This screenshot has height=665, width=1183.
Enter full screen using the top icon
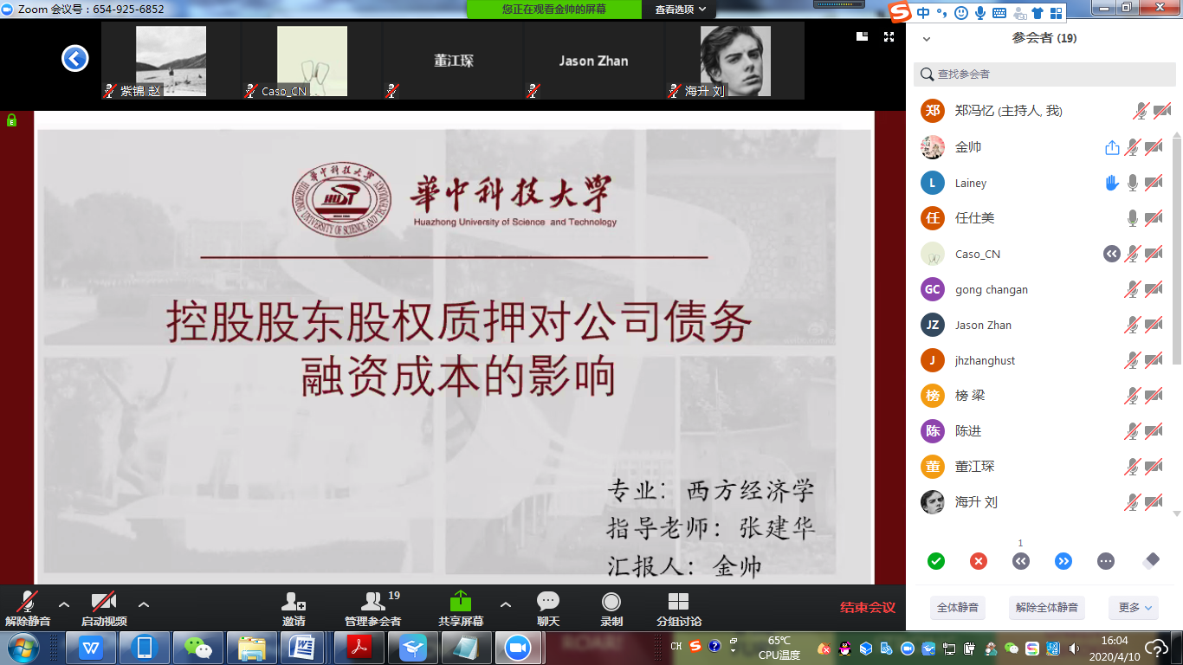click(889, 36)
